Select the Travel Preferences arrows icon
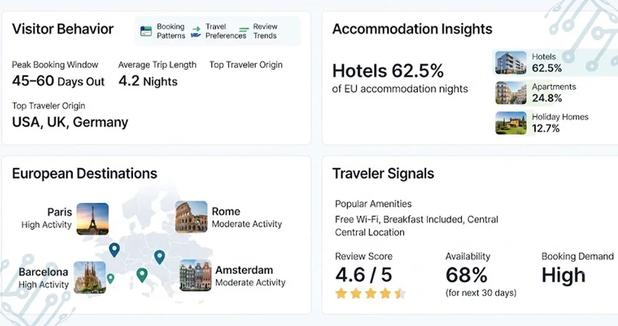The width and height of the screenshot is (618, 326). [196, 32]
